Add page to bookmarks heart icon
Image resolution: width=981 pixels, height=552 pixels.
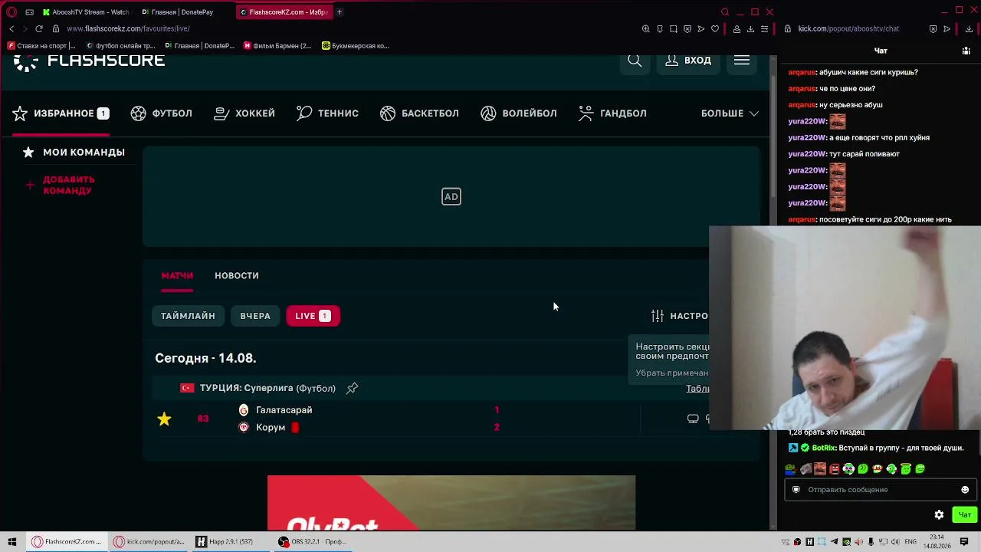(x=715, y=29)
